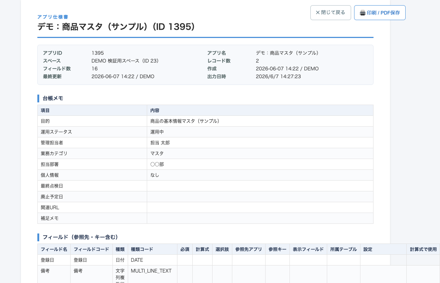The width and height of the screenshot is (440, 283).
Task: Click the 担当部署 row label
Action: [x=49, y=165]
